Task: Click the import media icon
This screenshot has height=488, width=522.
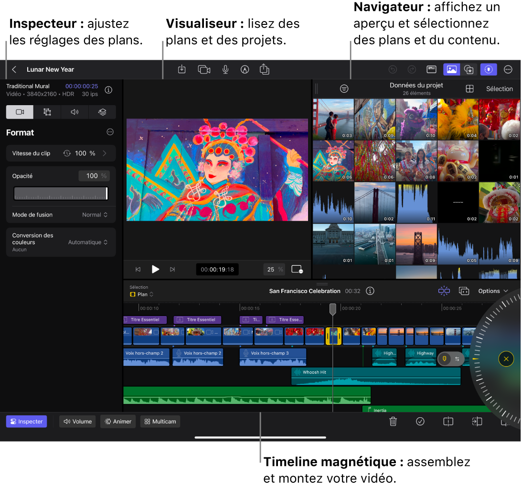Action: [182, 70]
